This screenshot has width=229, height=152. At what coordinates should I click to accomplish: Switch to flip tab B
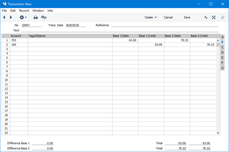222,42
